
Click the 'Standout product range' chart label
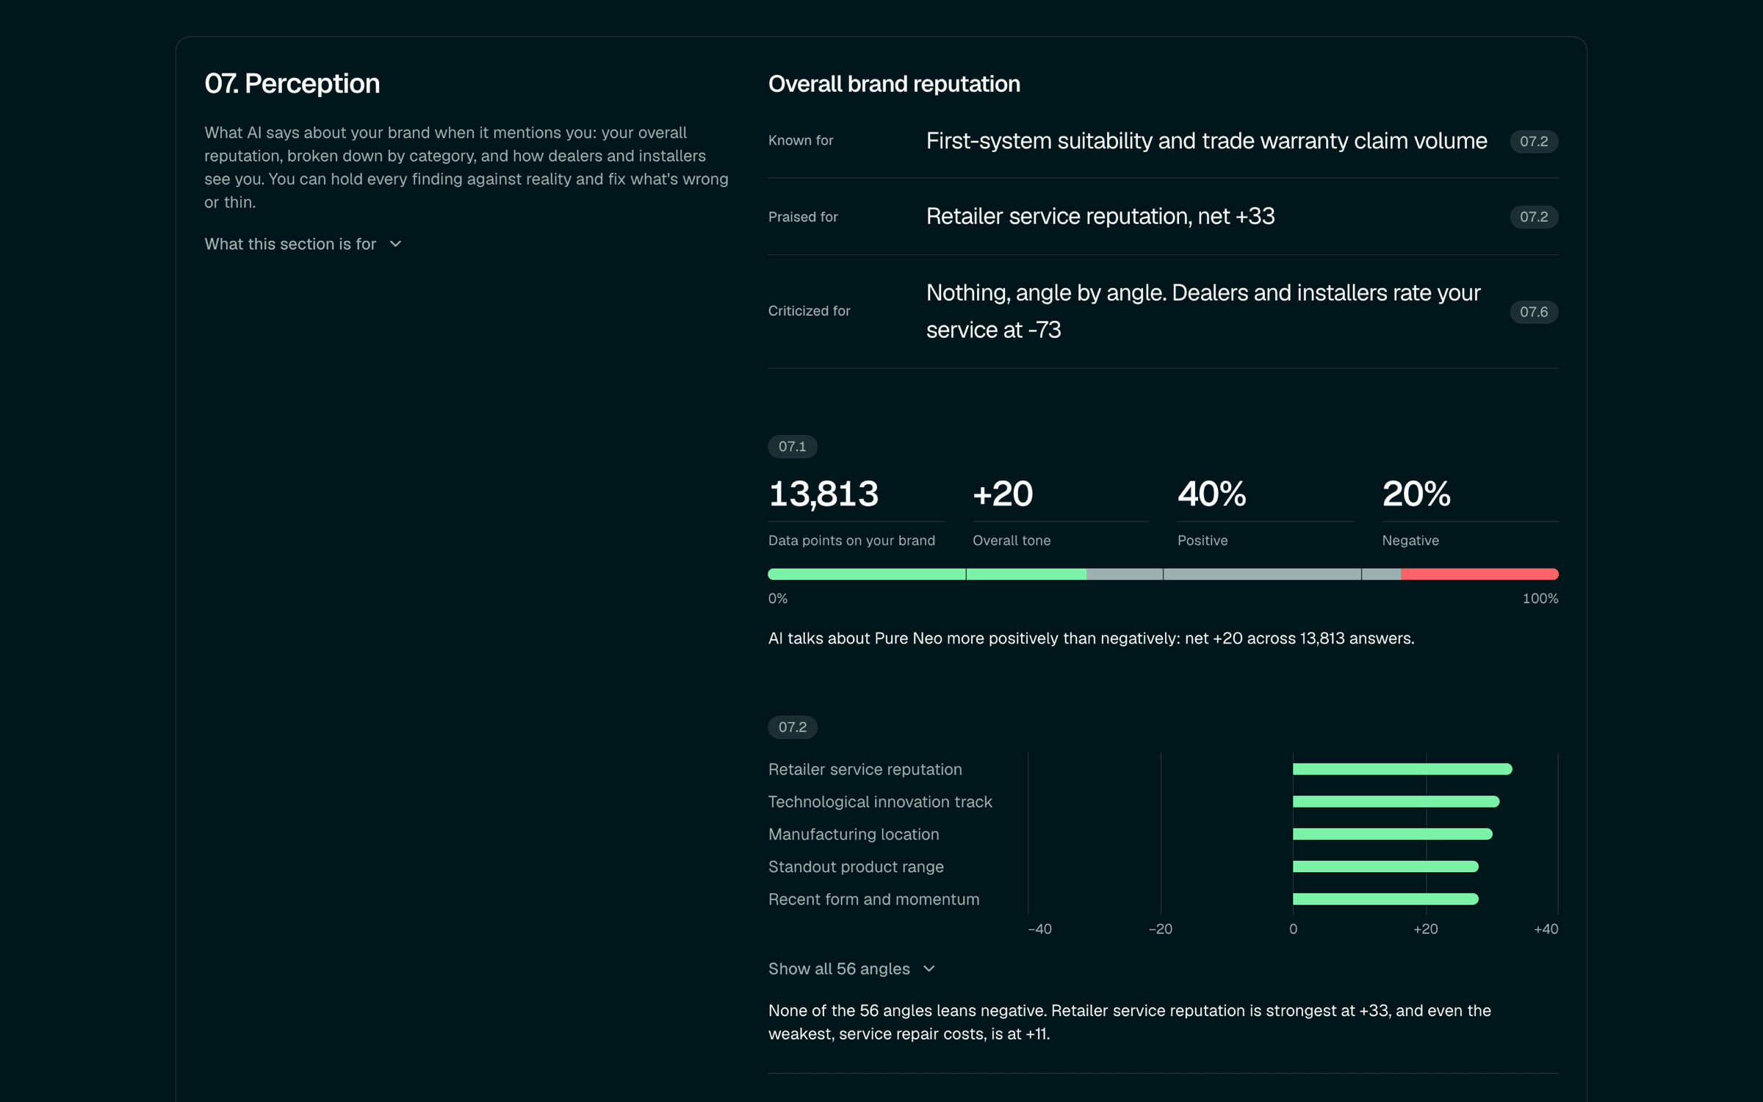pos(856,867)
